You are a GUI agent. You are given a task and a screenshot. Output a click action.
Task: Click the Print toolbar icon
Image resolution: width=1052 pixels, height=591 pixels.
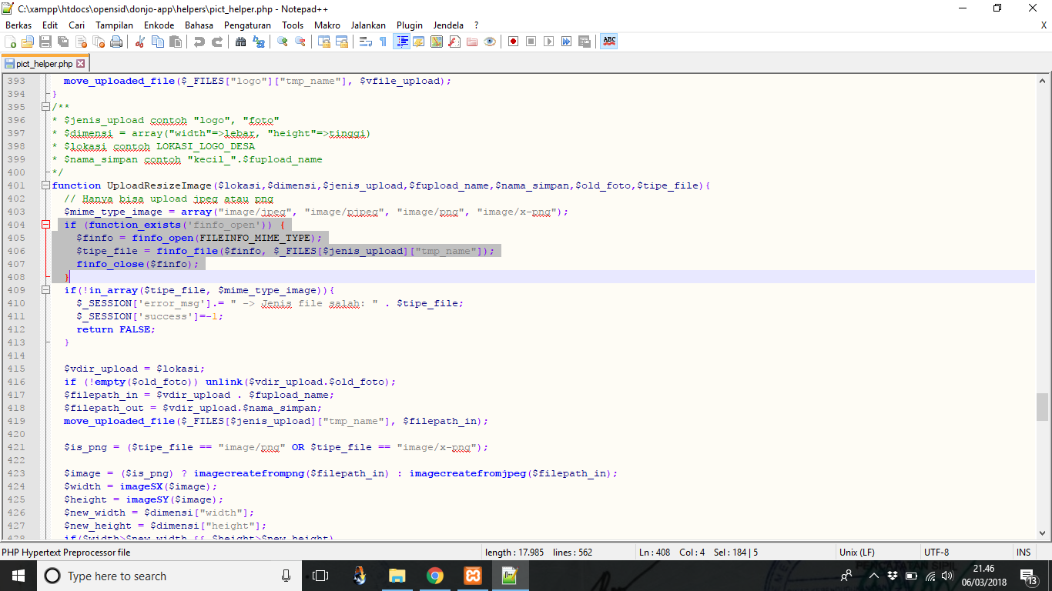115,42
